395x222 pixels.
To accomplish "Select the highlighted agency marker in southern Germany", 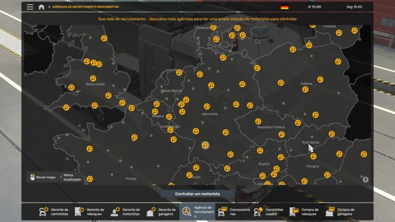I will pos(205,145).
